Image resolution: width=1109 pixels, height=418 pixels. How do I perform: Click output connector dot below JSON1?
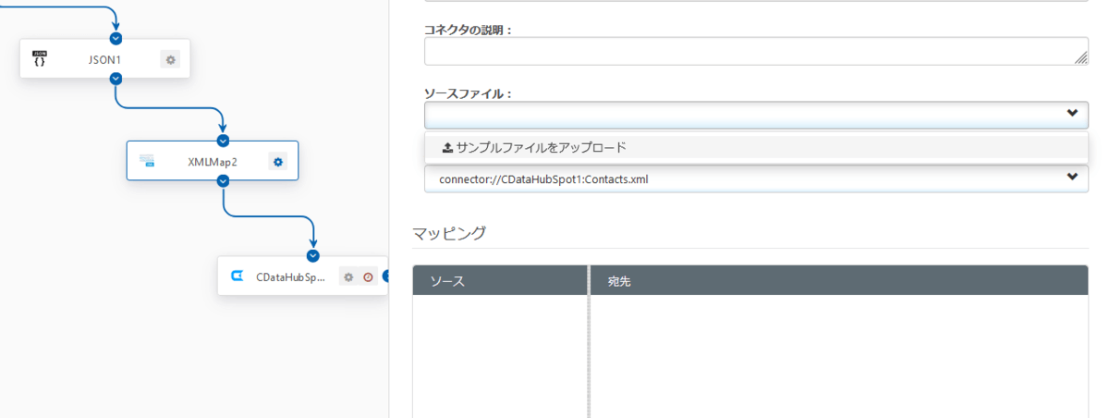tap(116, 79)
